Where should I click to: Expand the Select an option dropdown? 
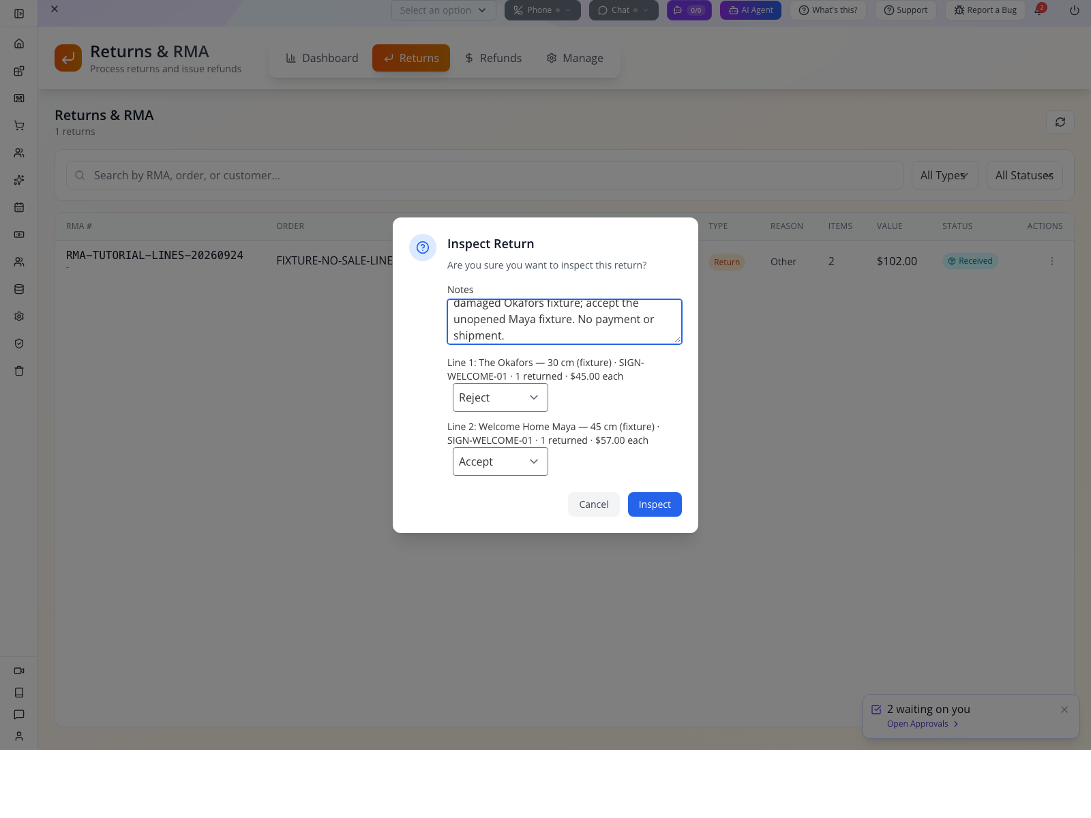coord(444,10)
